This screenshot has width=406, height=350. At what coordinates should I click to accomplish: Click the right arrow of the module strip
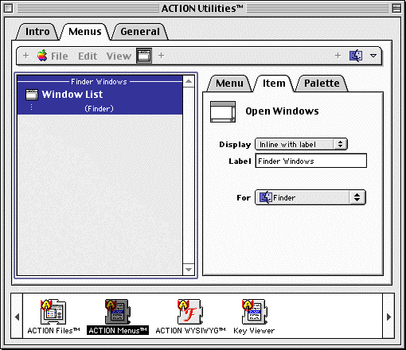(388, 317)
